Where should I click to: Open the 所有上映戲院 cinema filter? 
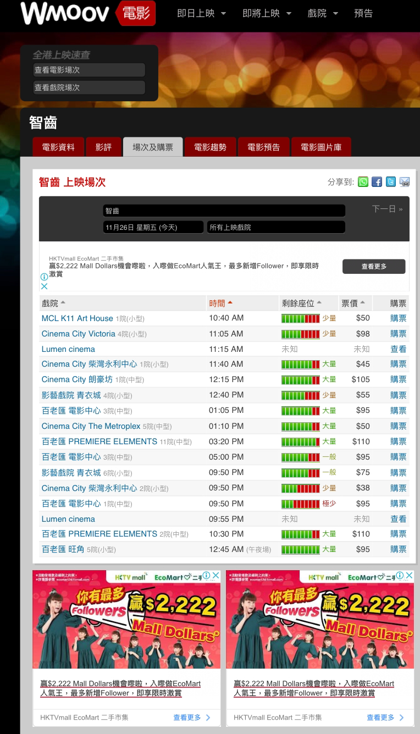(276, 227)
